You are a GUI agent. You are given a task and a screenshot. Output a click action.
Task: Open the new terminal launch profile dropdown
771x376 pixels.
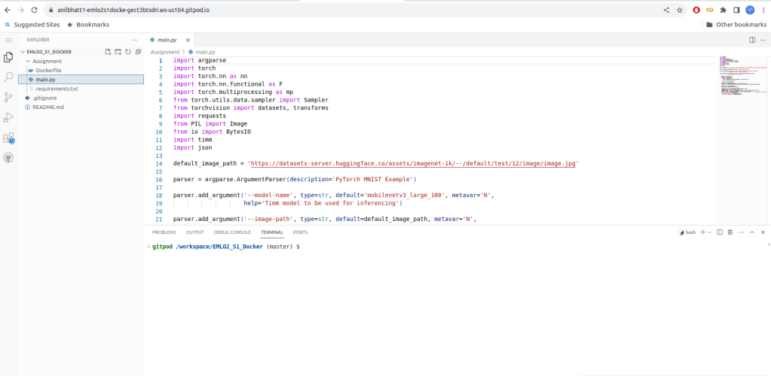pyautogui.click(x=709, y=232)
